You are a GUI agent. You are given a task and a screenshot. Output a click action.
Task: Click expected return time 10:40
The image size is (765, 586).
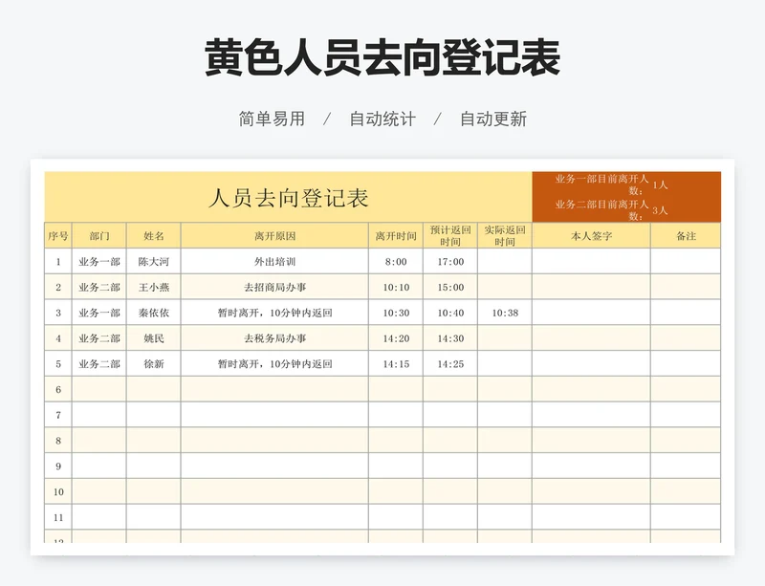click(x=450, y=313)
